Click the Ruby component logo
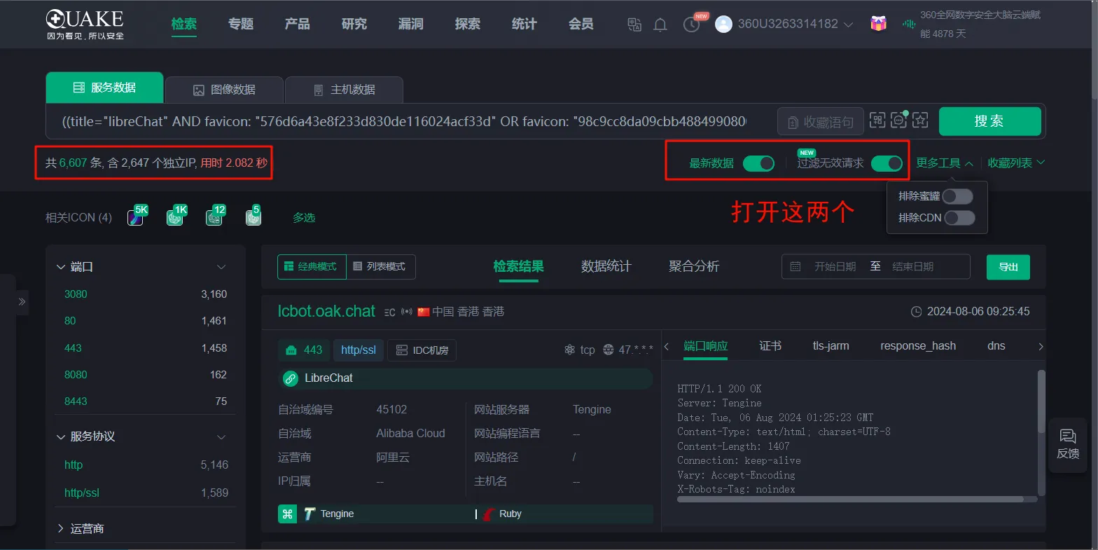1098x550 pixels. click(x=489, y=514)
